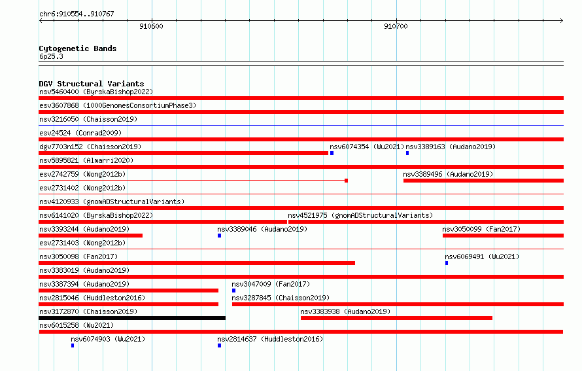Click blue marker under nsv6074903
This screenshot has height=371, width=582.
pyautogui.click(x=73, y=345)
